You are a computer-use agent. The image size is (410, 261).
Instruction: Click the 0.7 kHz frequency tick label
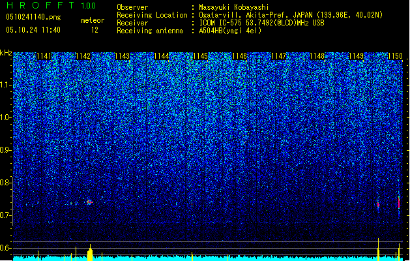(5, 215)
